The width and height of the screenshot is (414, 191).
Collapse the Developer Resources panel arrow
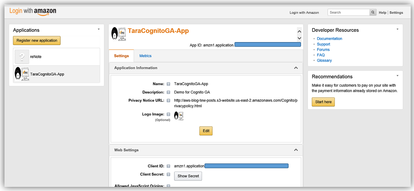(397, 29)
